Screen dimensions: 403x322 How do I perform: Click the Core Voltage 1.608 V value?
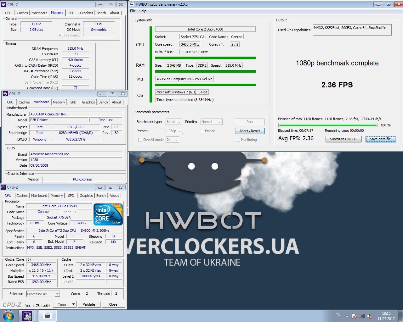coord(81,223)
